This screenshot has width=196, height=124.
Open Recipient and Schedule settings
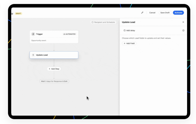(x=103, y=22)
